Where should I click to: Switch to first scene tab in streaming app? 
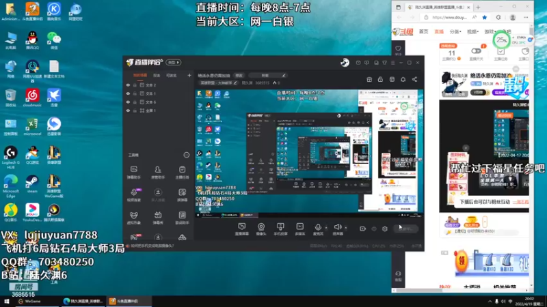(x=140, y=75)
